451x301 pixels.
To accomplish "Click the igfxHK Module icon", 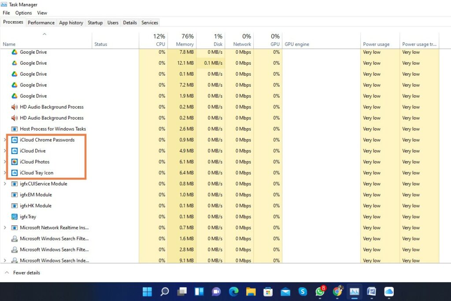I will 15,206.
